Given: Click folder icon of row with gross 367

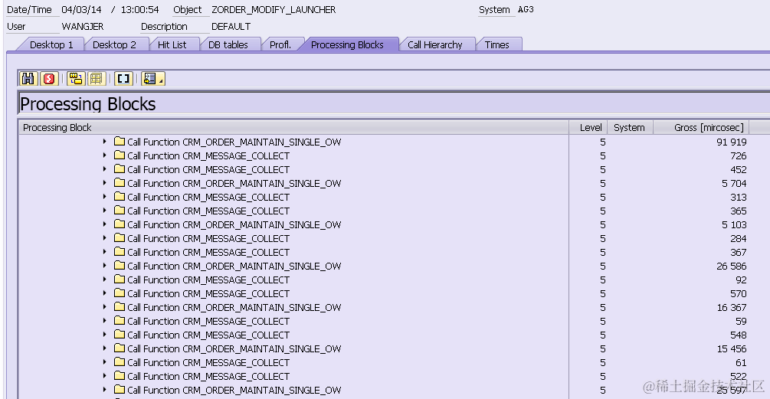Looking at the screenshot, I should click(x=120, y=251).
